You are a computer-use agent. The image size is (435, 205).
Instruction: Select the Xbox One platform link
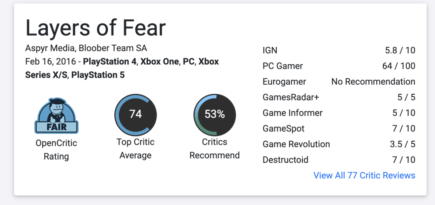click(x=160, y=62)
